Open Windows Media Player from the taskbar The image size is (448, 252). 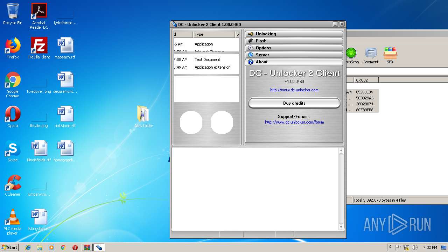(x=51, y=247)
